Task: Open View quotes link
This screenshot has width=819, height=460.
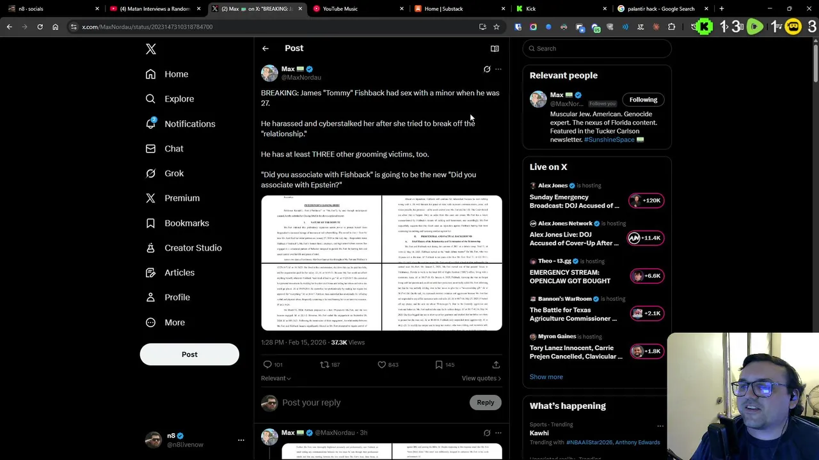Action: (x=481, y=378)
